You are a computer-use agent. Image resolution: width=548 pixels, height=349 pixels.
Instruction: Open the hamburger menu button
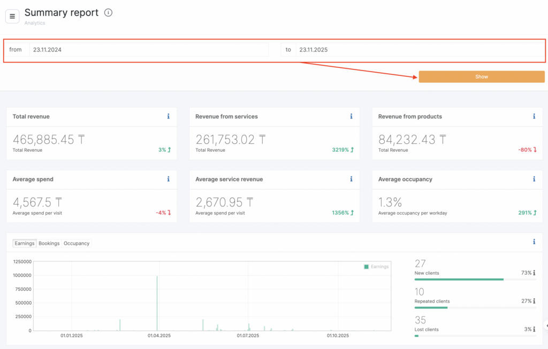tap(12, 17)
